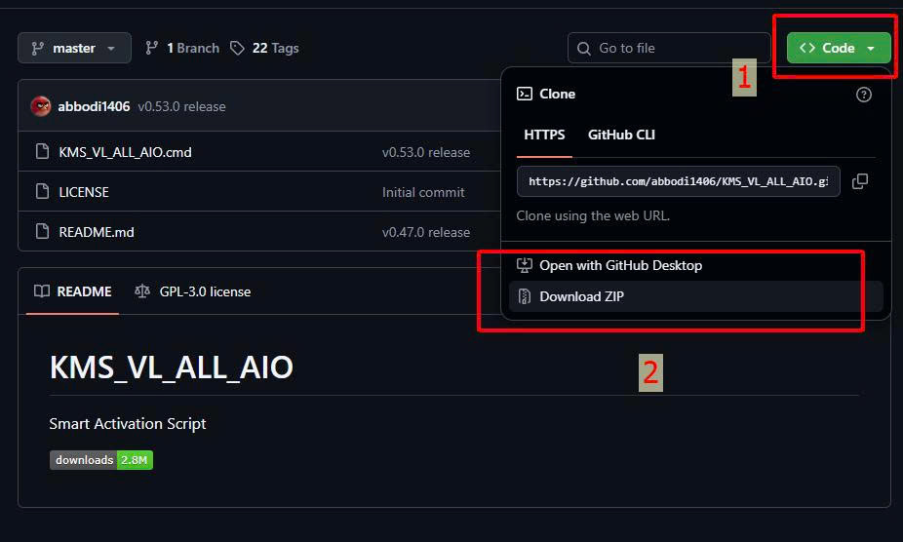This screenshot has width=903, height=542.
Task: Click abbodi1406 avatar image
Action: (41, 106)
